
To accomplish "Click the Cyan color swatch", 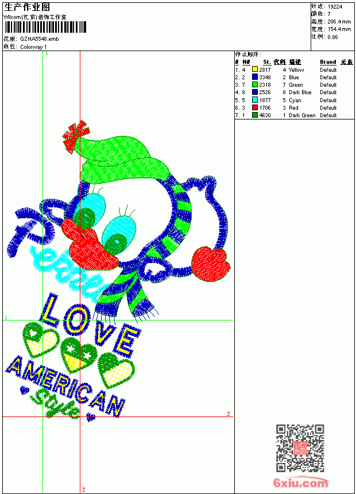I will click(255, 100).
